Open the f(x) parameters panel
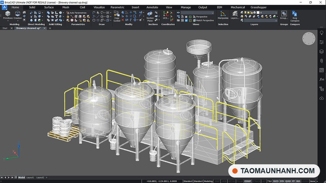The image size is (326, 183). tap(322, 79)
